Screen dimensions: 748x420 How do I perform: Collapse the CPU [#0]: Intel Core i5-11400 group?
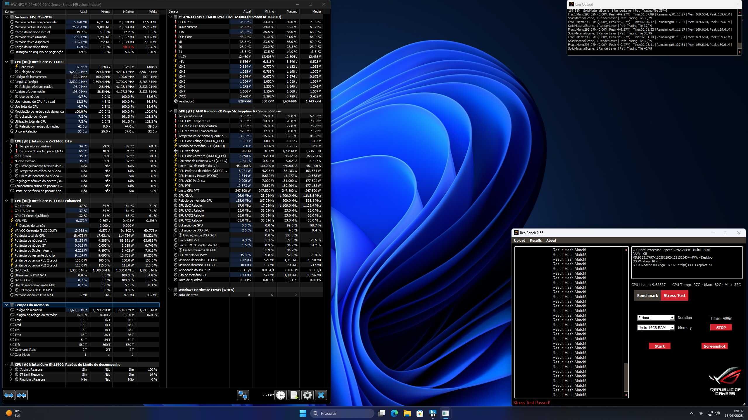point(6,62)
